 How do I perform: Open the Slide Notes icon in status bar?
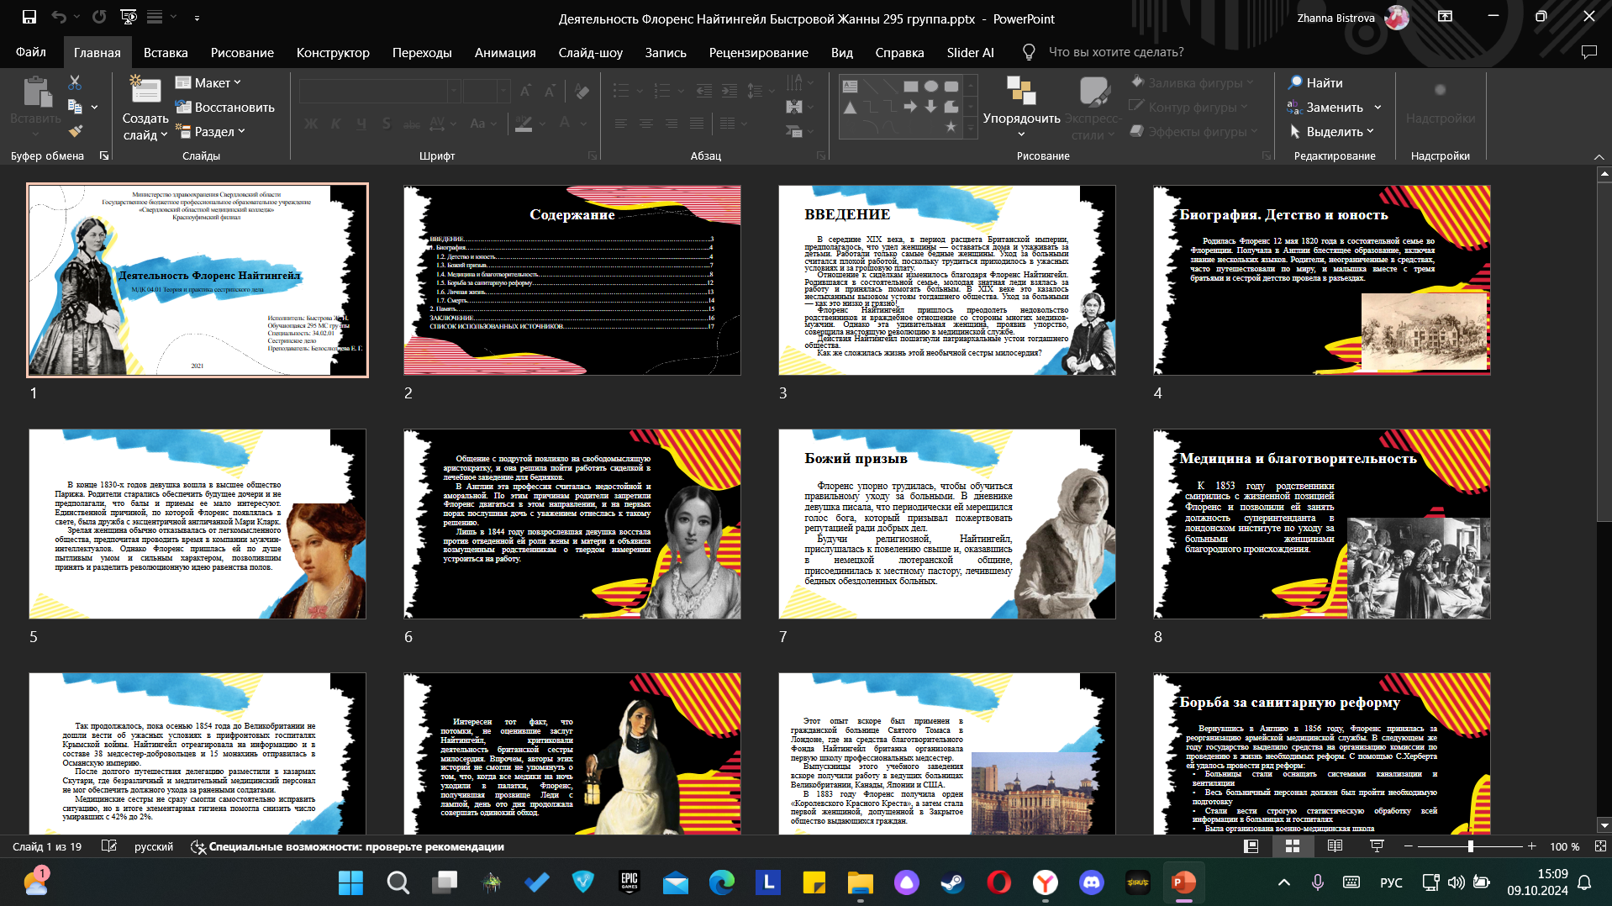point(109,846)
